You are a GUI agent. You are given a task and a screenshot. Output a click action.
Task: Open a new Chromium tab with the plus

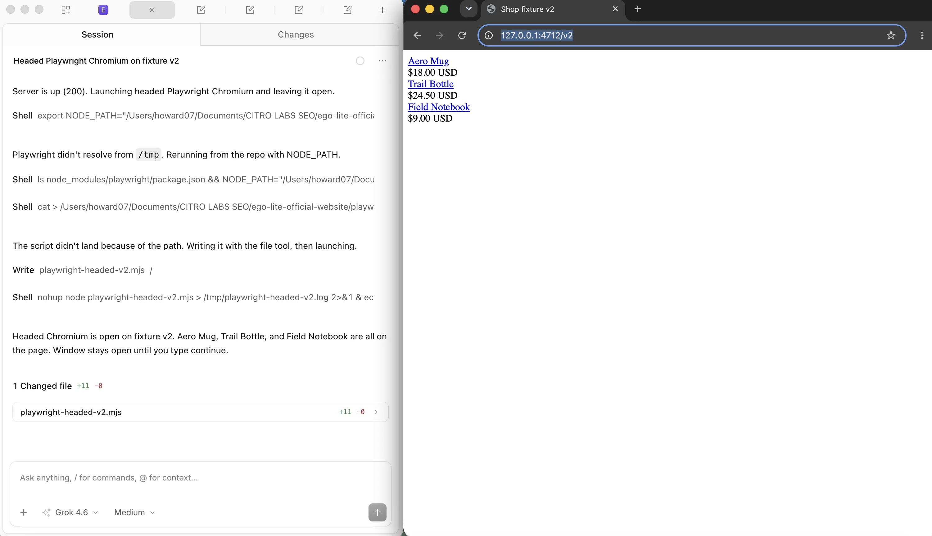638,9
